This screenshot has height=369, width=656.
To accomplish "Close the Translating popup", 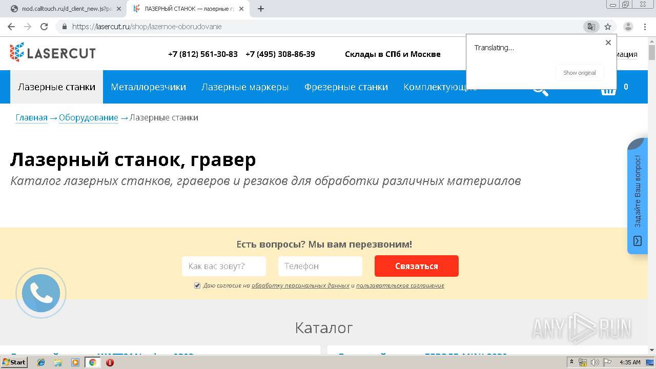I will coord(608,43).
